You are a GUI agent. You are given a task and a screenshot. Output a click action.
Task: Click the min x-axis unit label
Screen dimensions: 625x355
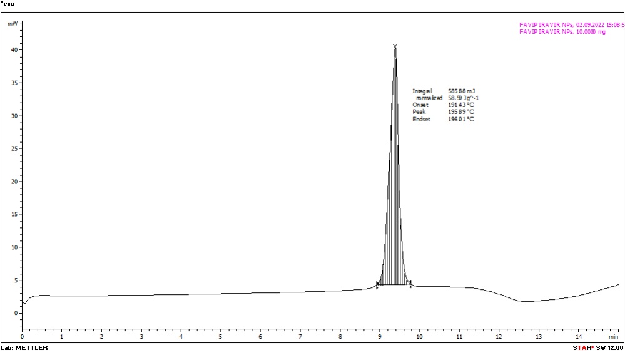[614, 337]
